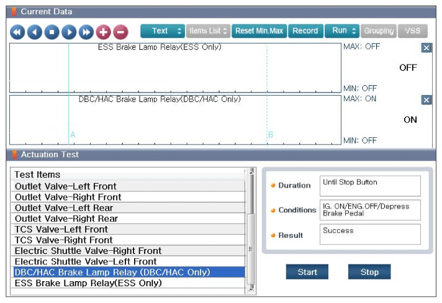This screenshot has height=303, width=442.
Task: Click the DBC/HAC Brake Lamp Relay graph title
Action: (160, 99)
